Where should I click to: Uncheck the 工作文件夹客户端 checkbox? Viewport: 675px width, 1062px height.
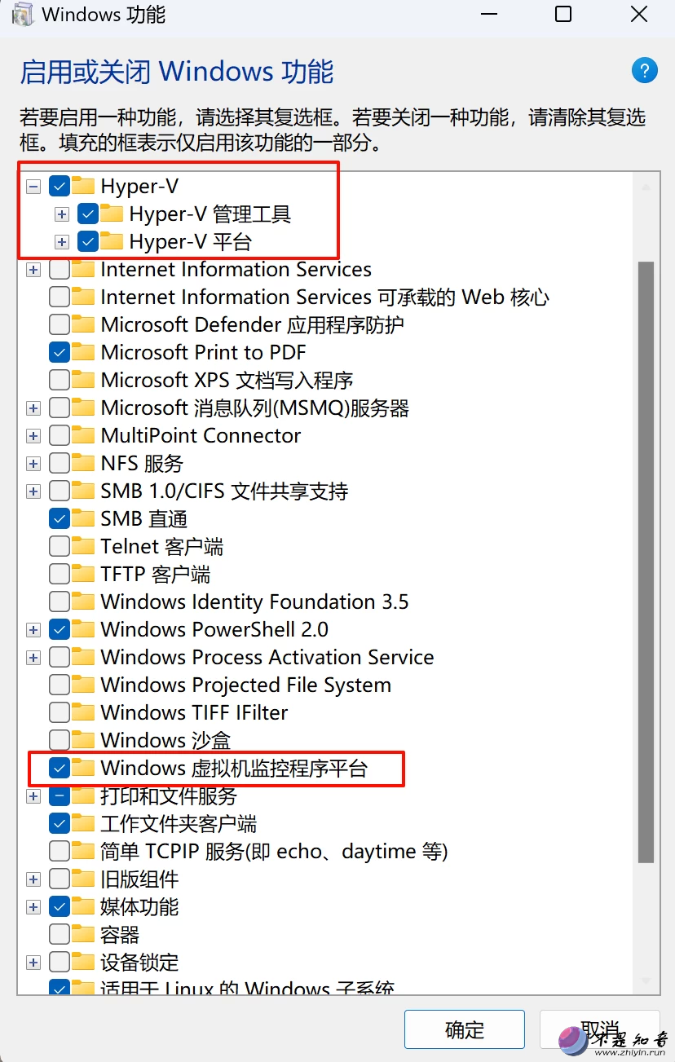click(x=60, y=823)
